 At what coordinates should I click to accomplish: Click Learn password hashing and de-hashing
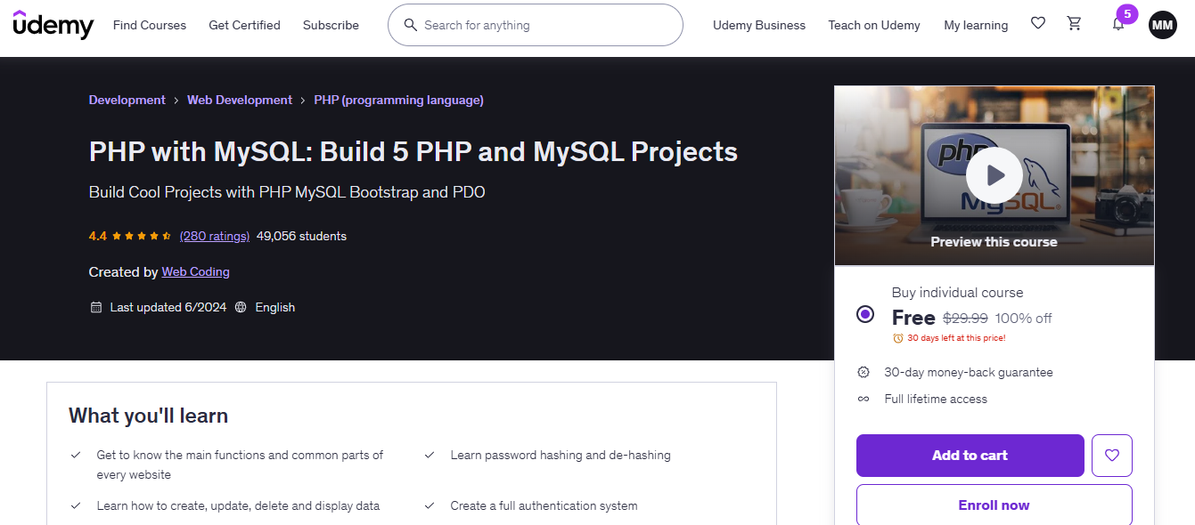pos(561,455)
